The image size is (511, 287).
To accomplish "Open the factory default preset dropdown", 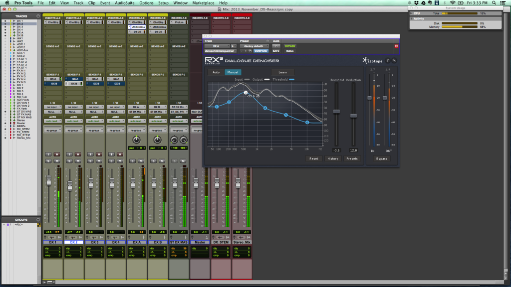I will 254,46.
